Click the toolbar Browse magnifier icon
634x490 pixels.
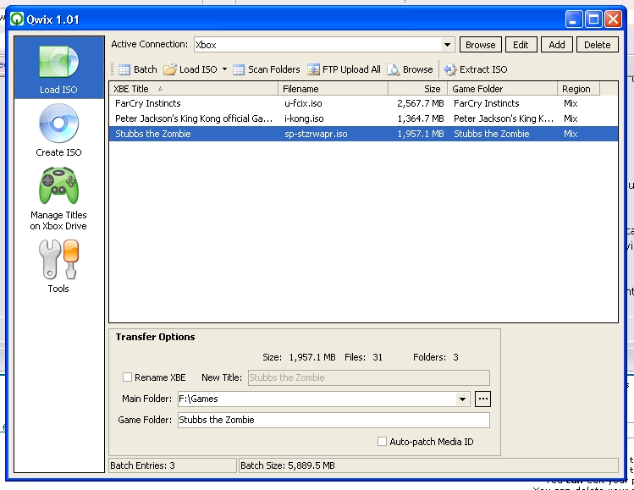pos(394,69)
